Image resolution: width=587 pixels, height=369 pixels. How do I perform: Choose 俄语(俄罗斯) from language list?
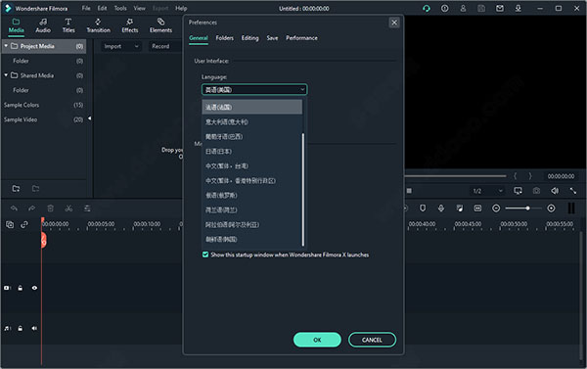[x=252, y=195]
